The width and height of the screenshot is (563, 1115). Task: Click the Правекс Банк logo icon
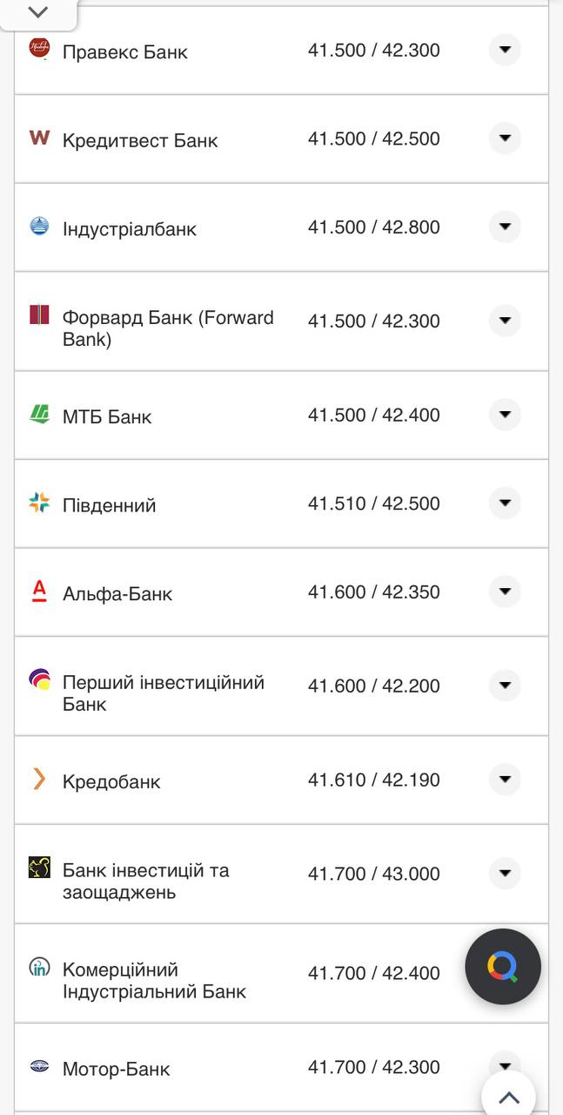[39, 50]
